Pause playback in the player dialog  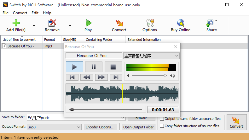pyautogui.click(x=94, y=67)
